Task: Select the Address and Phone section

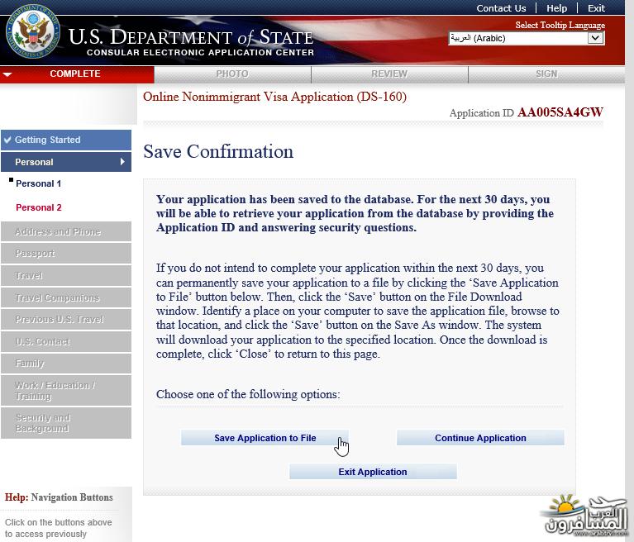Action: (66, 231)
